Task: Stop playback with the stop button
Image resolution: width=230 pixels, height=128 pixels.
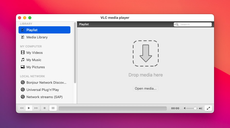Action: coord(45,108)
